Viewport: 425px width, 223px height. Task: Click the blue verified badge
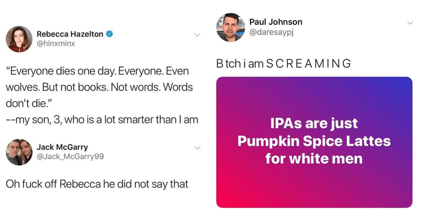click(x=110, y=34)
